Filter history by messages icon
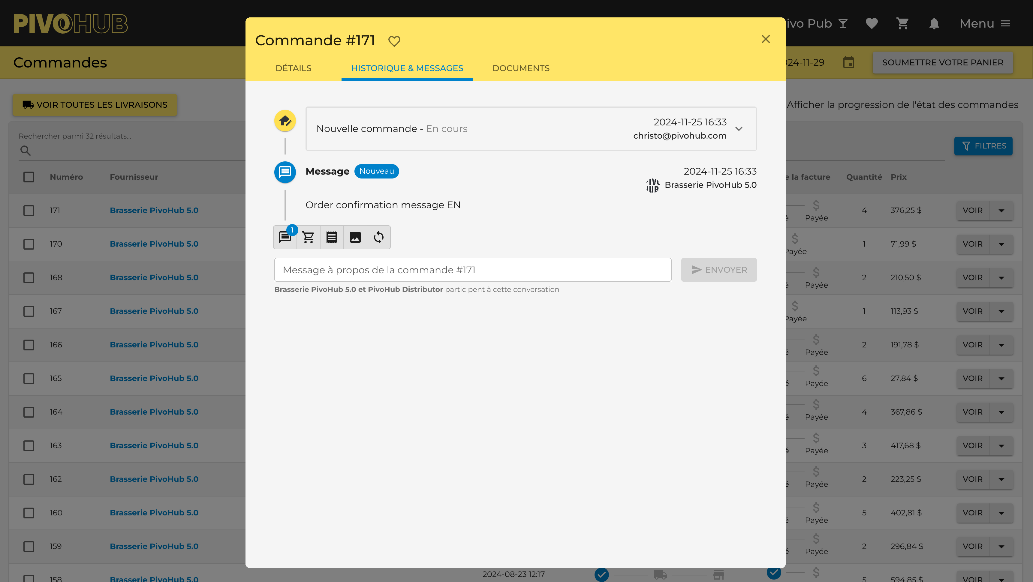 (285, 237)
